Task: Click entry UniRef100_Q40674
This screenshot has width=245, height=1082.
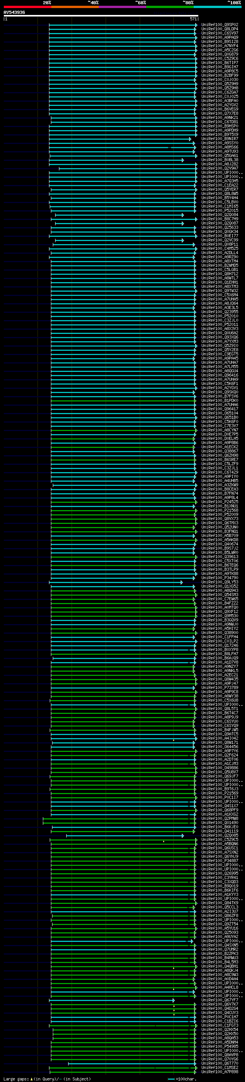Action: (x=219, y=544)
